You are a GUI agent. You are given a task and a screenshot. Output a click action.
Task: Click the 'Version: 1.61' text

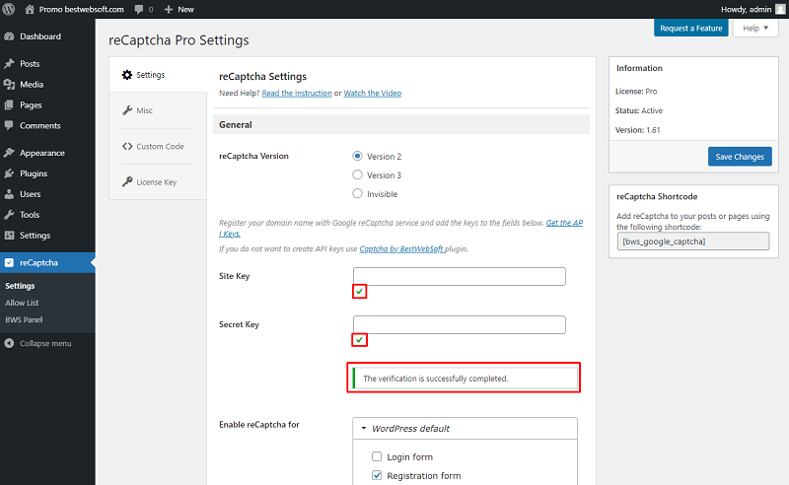pos(637,130)
